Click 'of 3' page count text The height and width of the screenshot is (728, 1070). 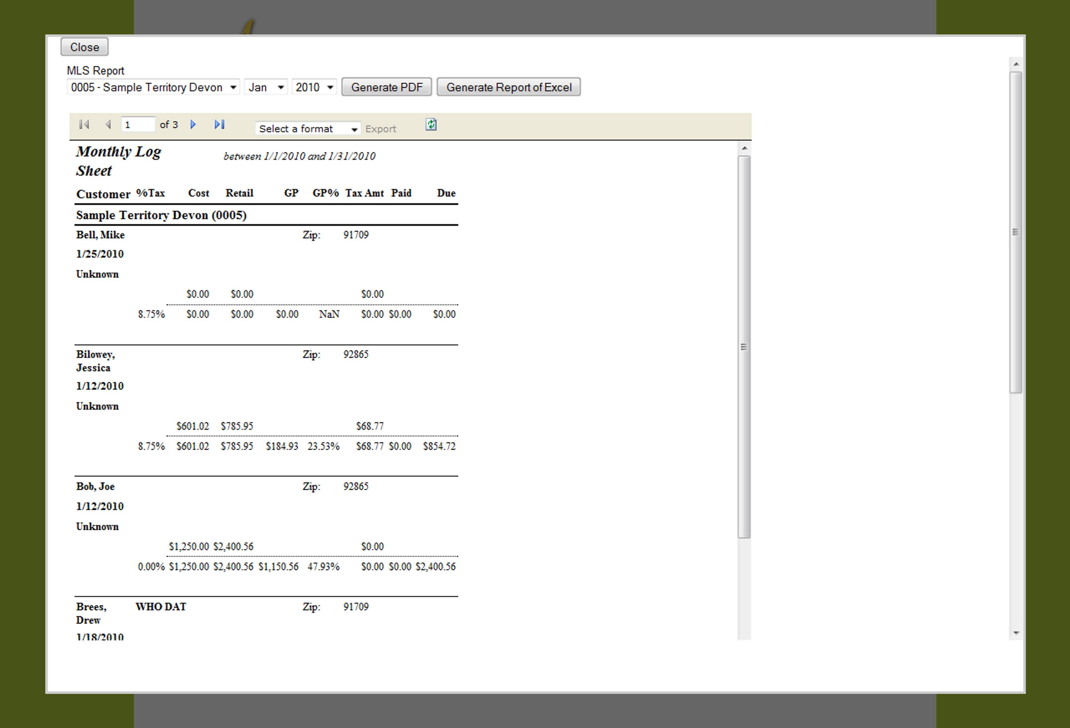coord(169,124)
